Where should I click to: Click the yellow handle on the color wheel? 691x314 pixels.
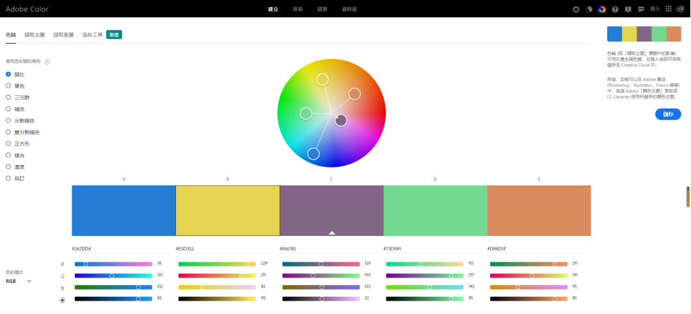322,79
